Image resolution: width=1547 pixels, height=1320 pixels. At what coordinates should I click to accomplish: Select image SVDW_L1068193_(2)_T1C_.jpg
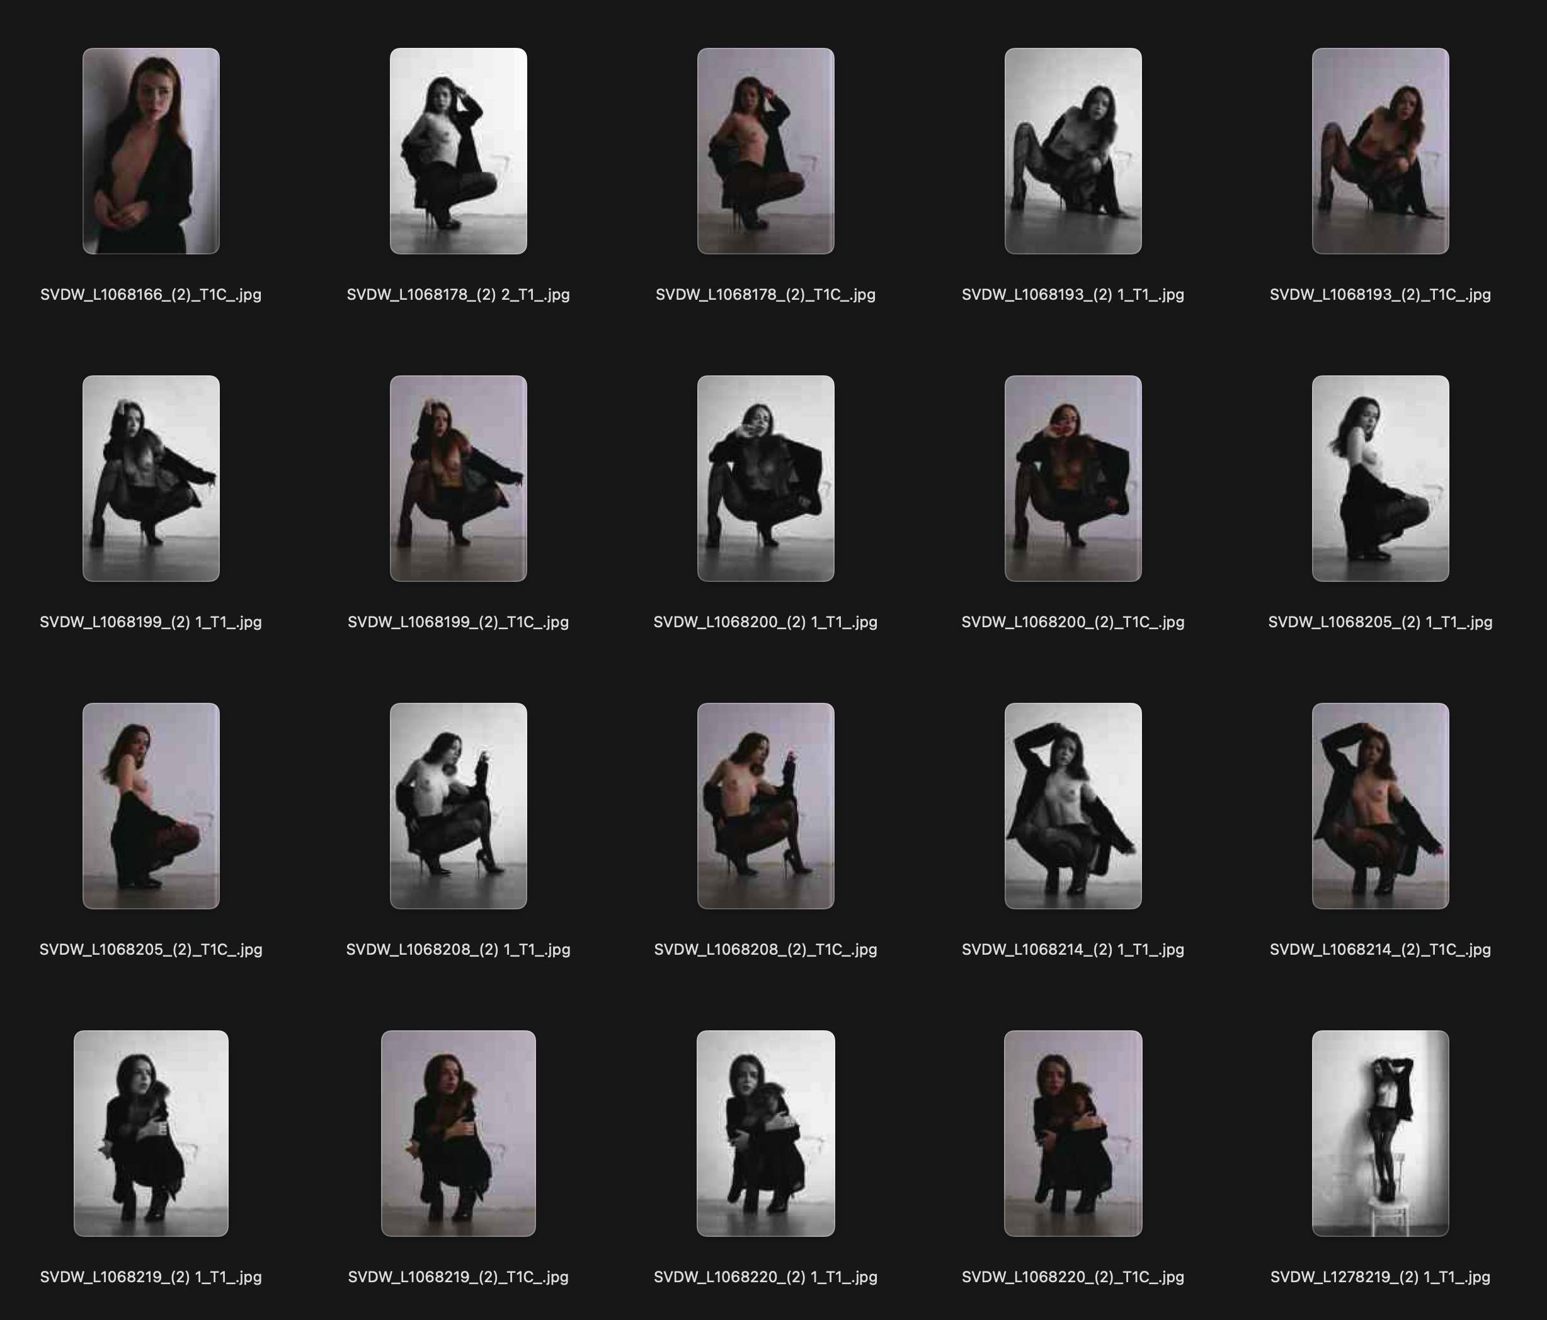(x=1381, y=149)
